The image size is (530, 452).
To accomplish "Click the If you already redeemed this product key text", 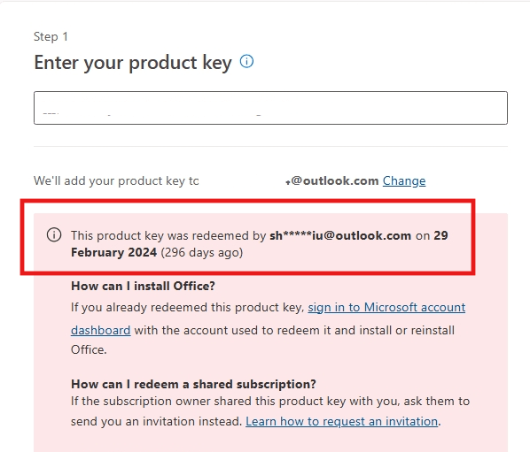I will point(188,308).
